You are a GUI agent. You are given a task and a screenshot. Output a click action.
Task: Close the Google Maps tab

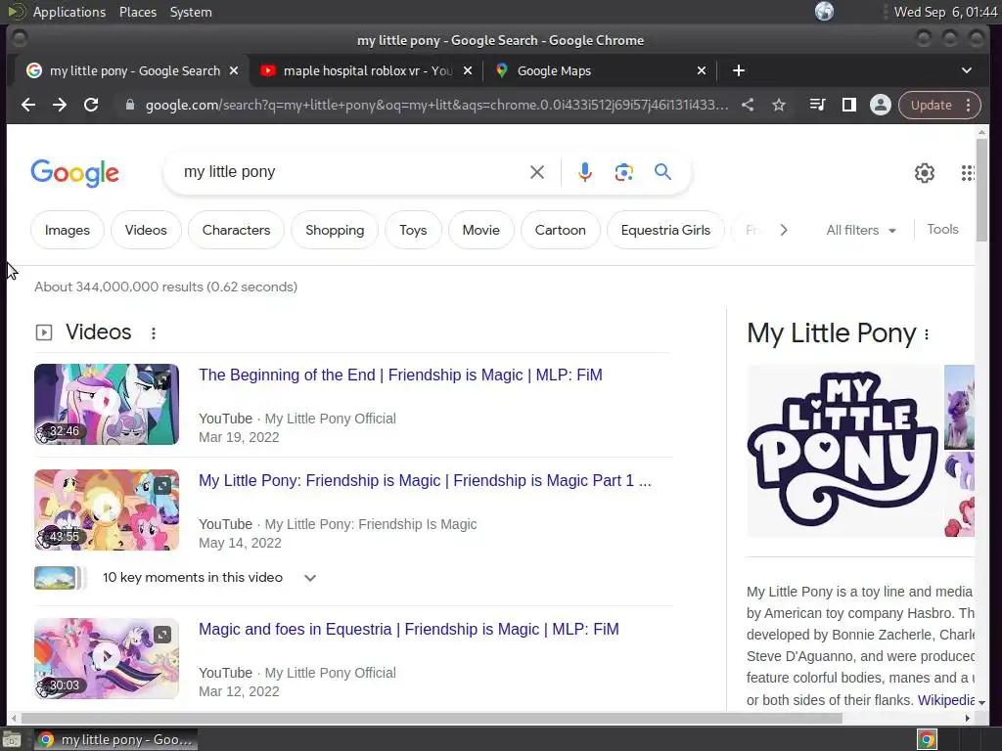click(701, 70)
